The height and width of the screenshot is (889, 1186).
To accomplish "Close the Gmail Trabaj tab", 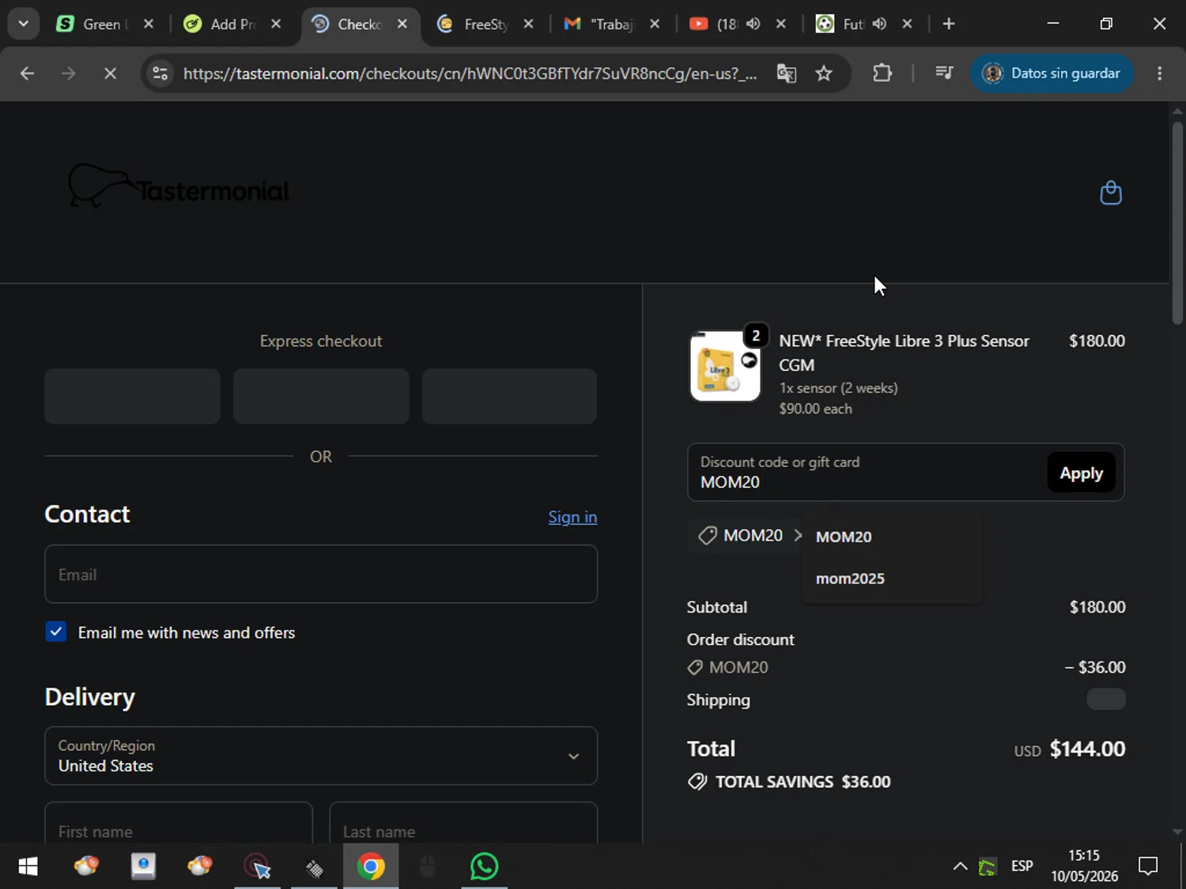I will click(655, 24).
